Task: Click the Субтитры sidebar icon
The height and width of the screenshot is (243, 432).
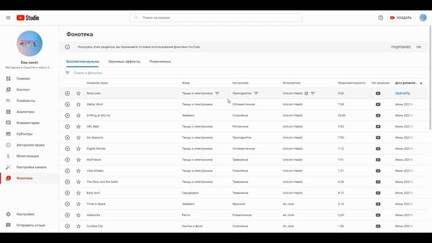Action: point(8,134)
